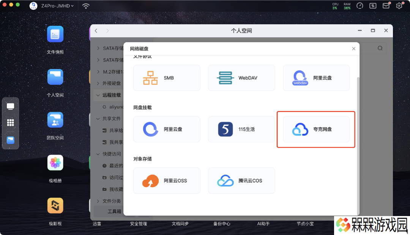Go forward in 个人空间 window
This screenshot has height=235, width=410.
click(107, 31)
